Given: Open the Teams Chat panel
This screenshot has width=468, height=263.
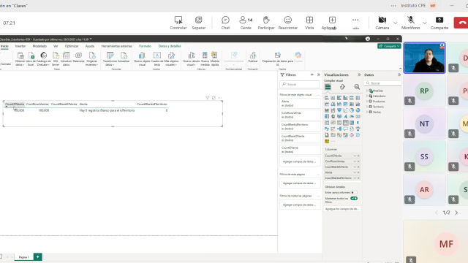Looking at the screenshot, I should point(225,23).
